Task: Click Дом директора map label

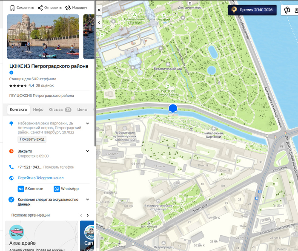Action: point(189,8)
